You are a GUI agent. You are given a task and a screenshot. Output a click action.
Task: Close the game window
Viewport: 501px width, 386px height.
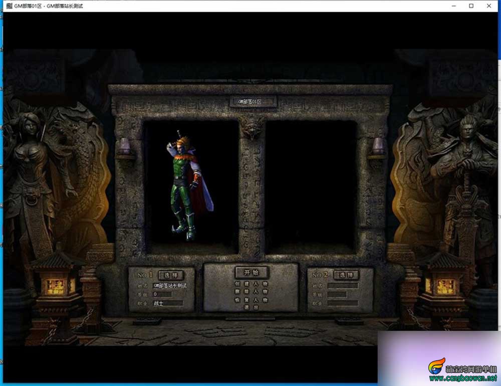pyautogui.click(x=489, y=6)
